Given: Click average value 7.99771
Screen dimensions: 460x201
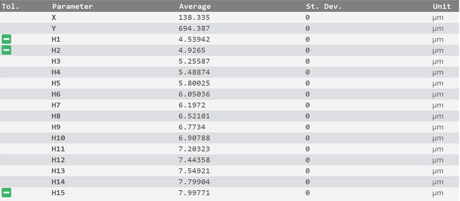Looking at the screenshot, I should point(194,193).
